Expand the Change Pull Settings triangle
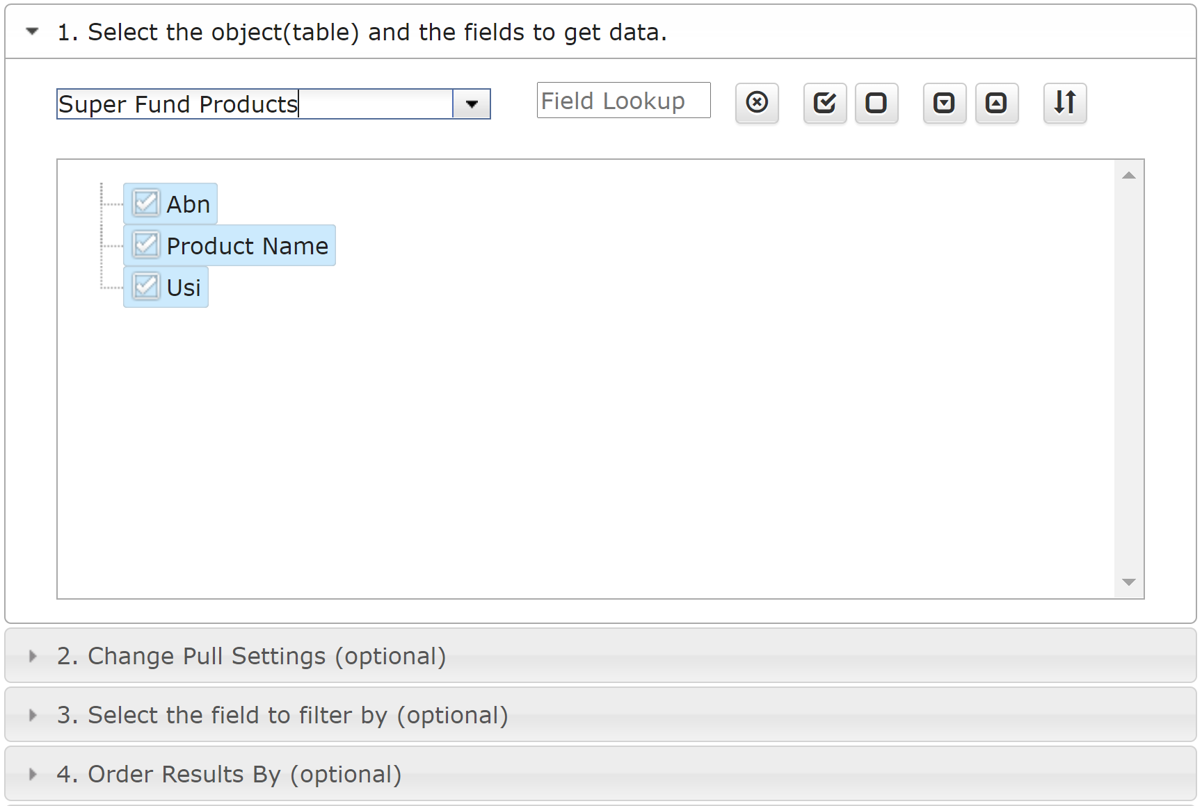1202x806 pixels. pyautogui.click(x=32, y=656)
